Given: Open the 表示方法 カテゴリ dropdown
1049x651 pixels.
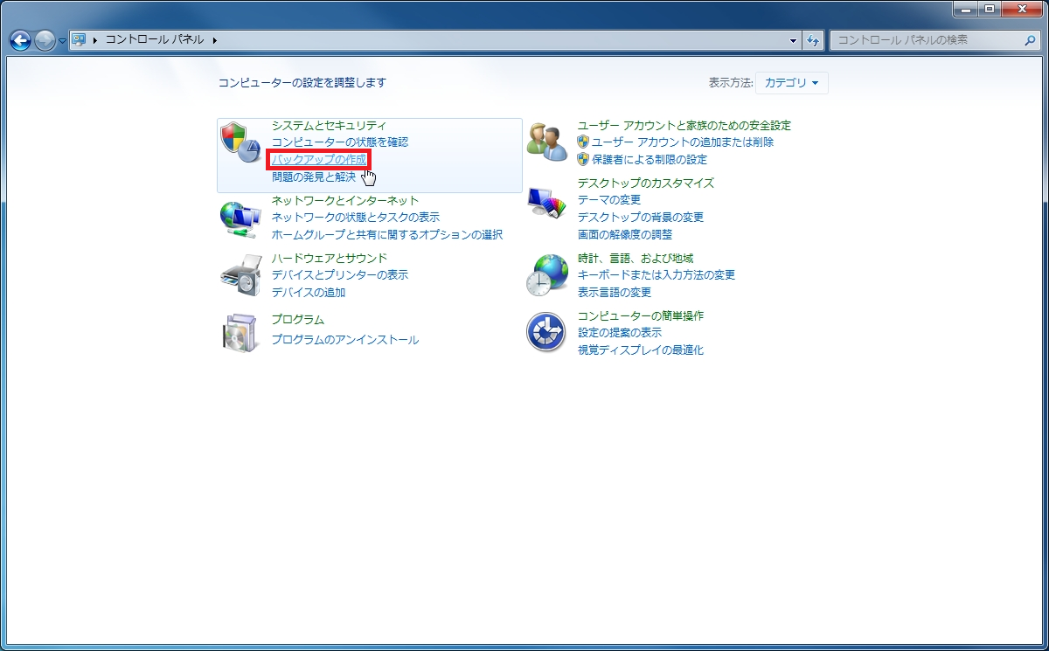Looking at the screenshot, I should click(x=792, y=83).
